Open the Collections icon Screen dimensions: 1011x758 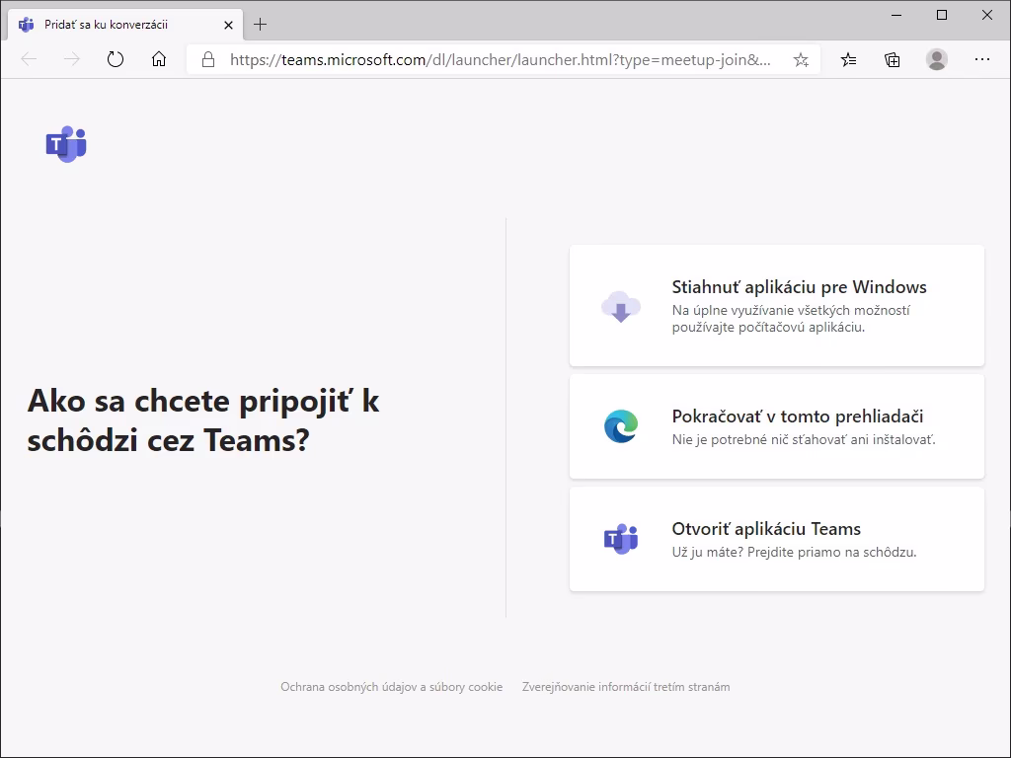pos(893,60)
